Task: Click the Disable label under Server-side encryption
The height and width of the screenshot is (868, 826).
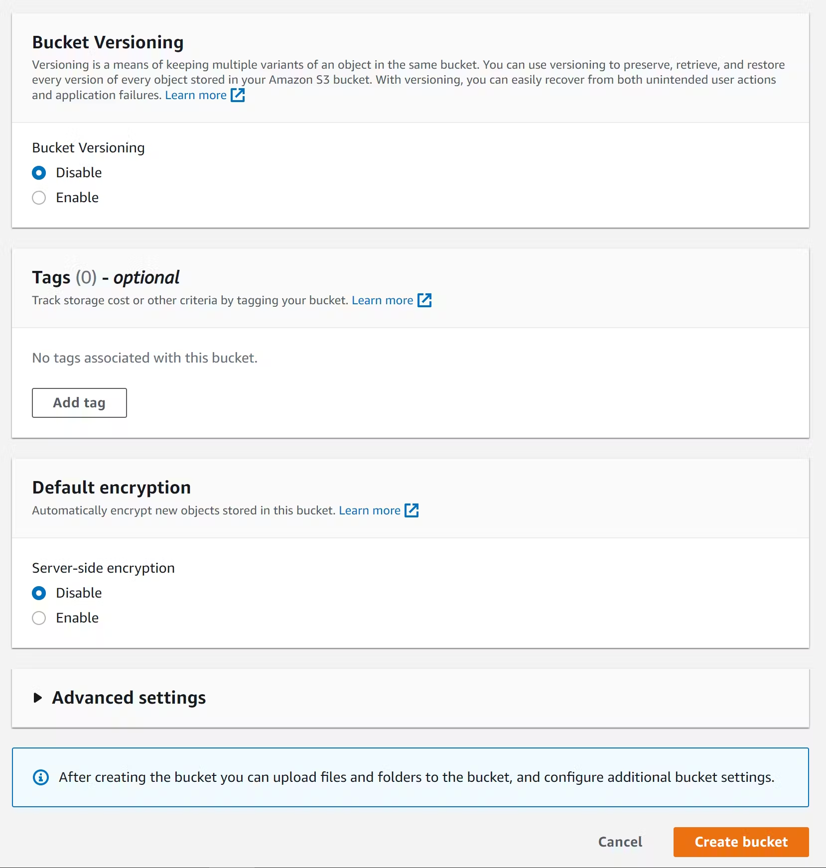Action: (79, 593)
